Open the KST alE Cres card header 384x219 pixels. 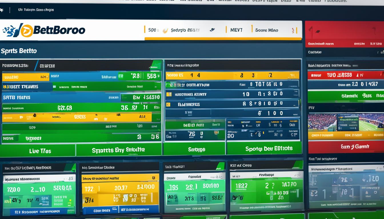(266, 165)
